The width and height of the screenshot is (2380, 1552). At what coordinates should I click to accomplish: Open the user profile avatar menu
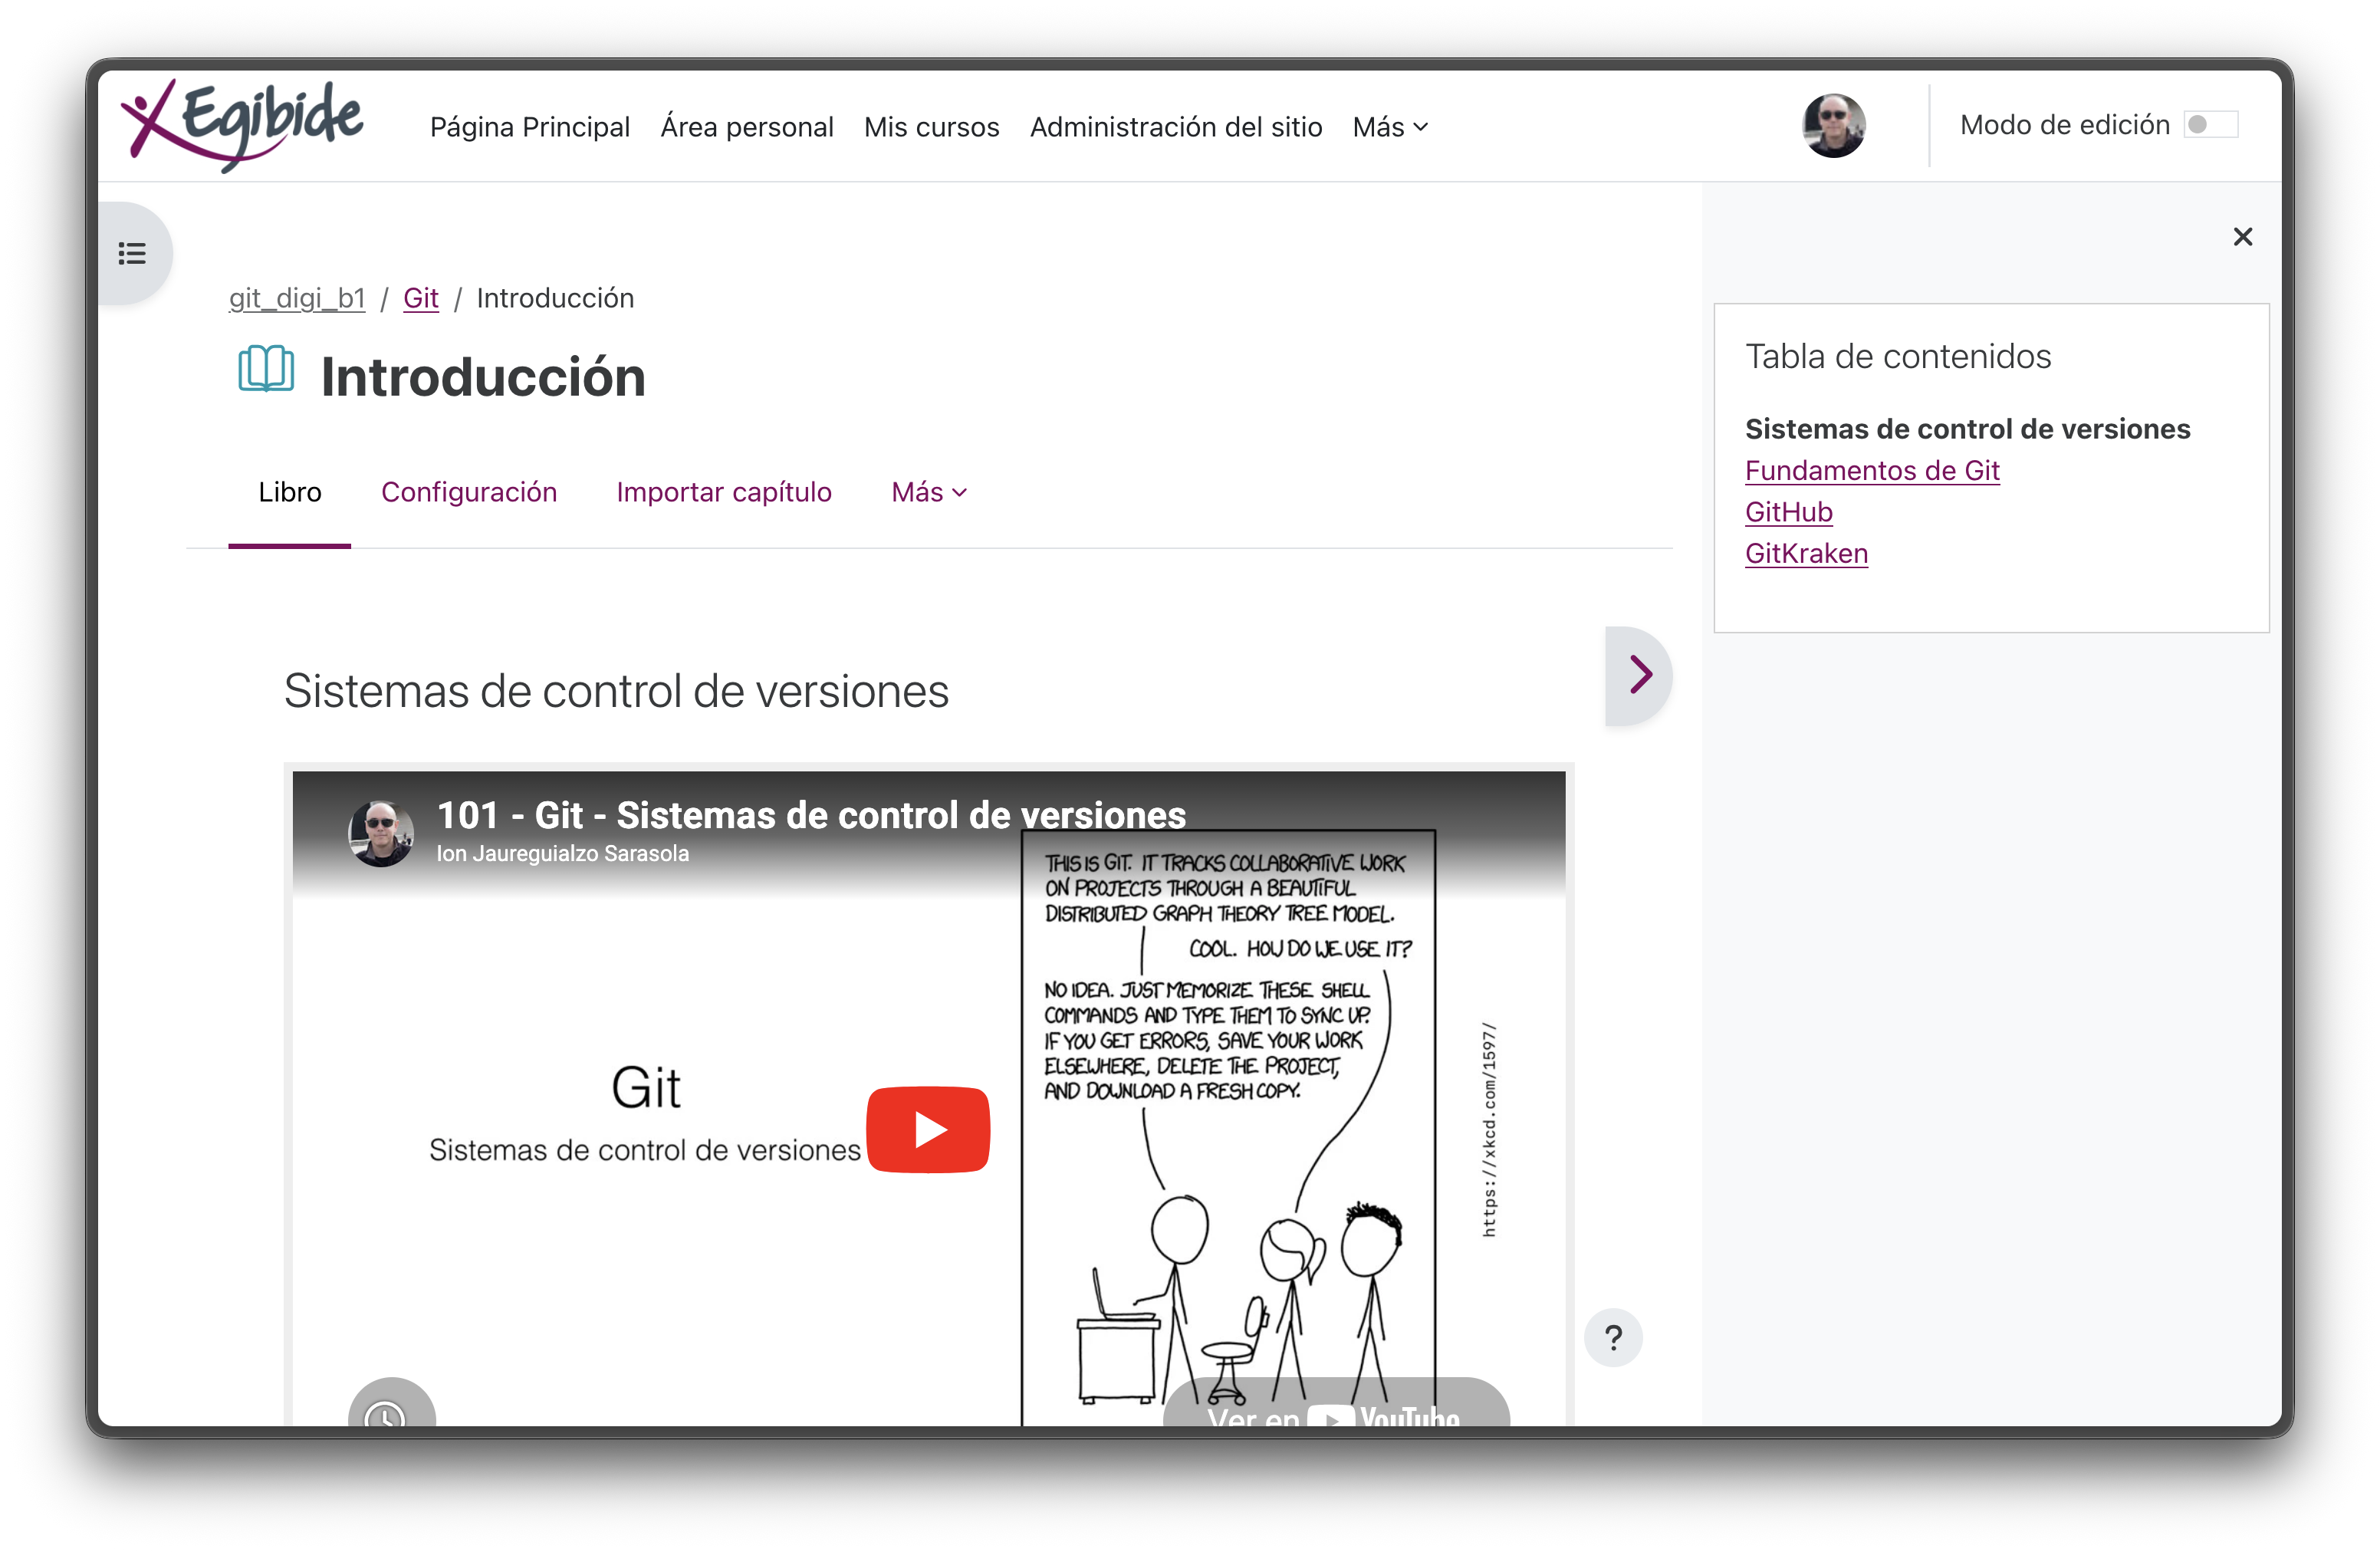click(x=1834, y=126)
